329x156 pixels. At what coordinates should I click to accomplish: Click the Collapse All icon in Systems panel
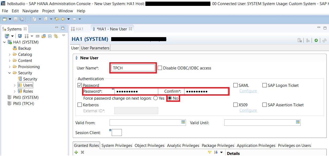click(50, 36)
